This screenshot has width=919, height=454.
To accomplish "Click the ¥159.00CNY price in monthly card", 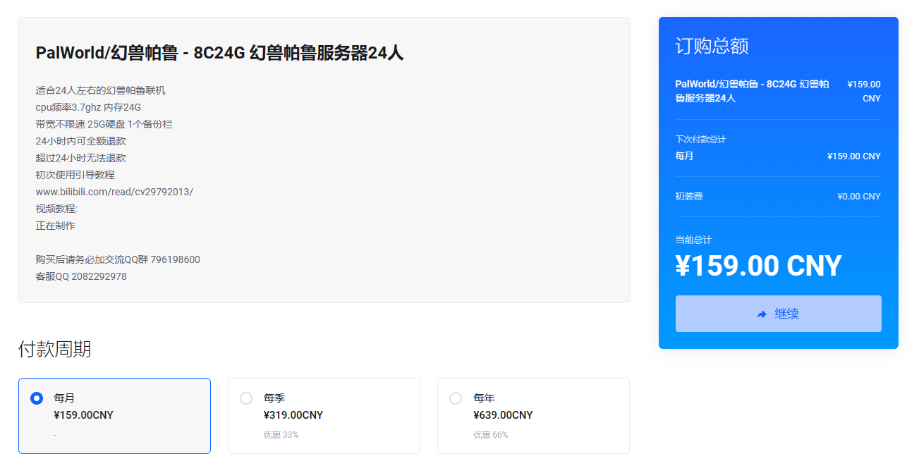I will coord(83,415).
